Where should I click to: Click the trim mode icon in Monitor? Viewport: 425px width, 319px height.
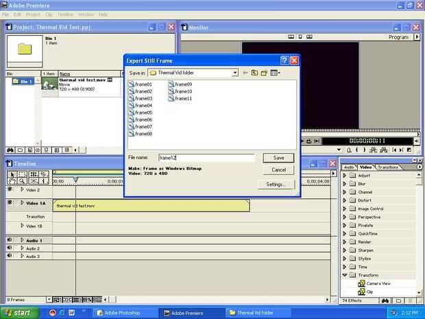[309, 36]
